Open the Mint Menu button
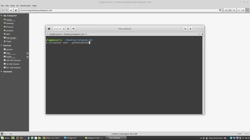The image size is (250, 140). point(5,138)
